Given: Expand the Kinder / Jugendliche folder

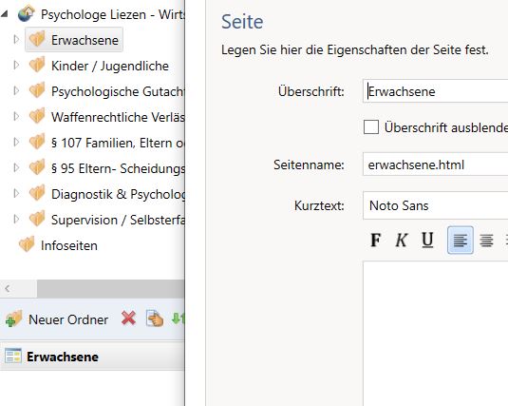Looking at the screenshot, I should pos(16,66).
